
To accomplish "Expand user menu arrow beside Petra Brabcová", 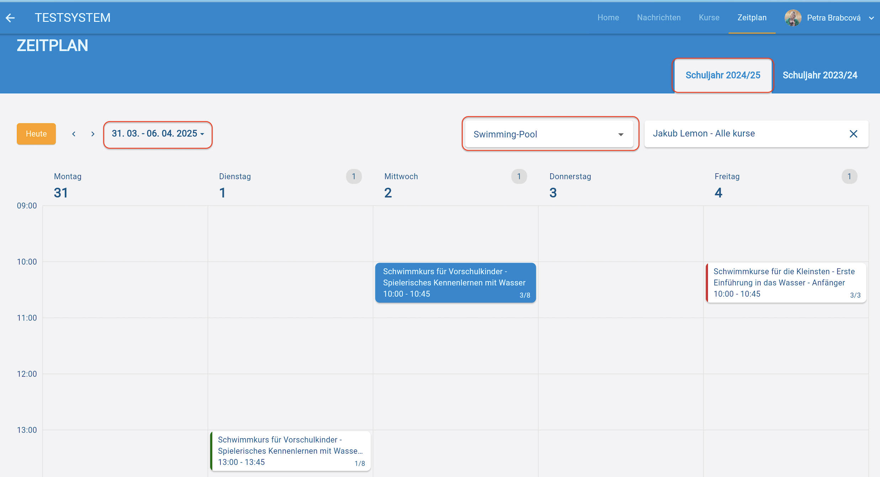I will point(871,18).
